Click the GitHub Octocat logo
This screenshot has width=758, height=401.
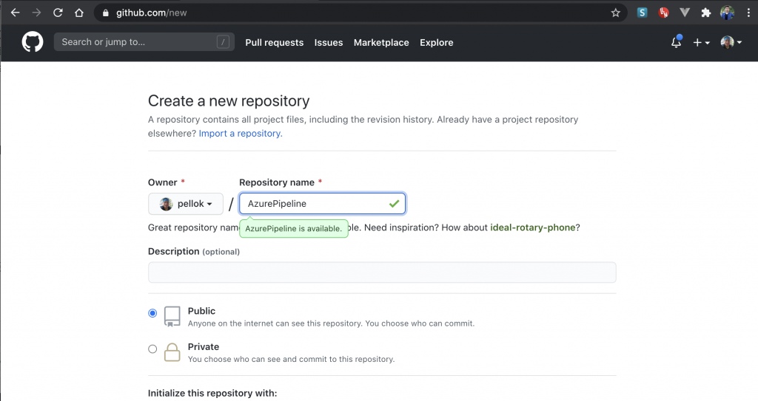click(33, 42)
